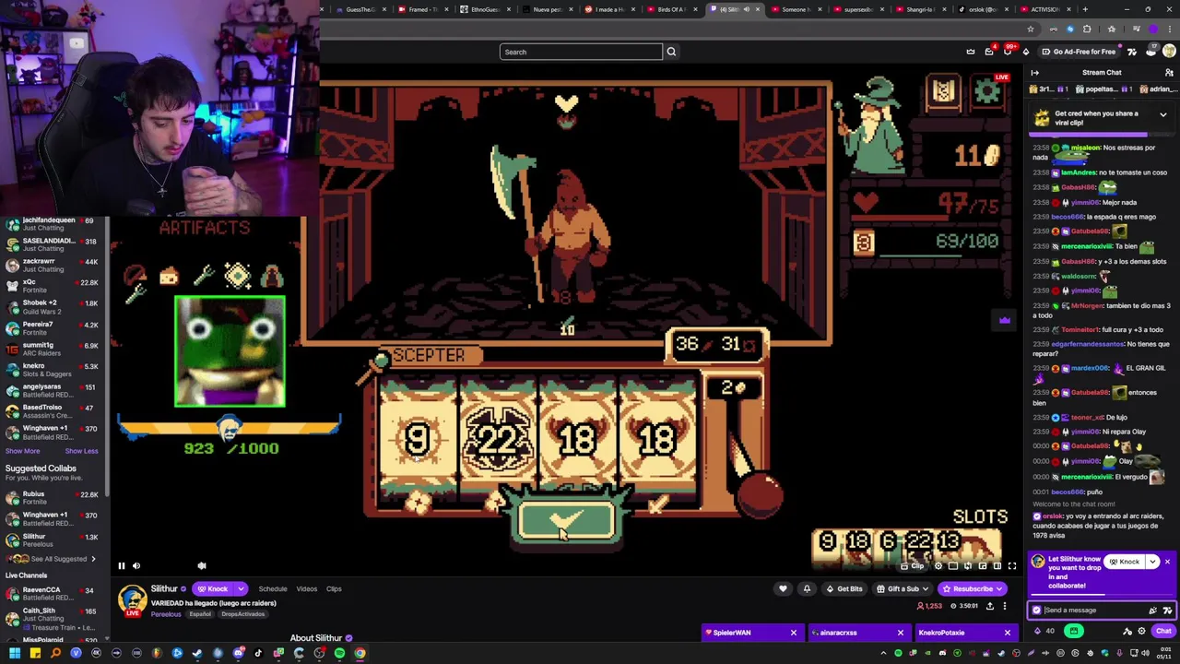Open Resubscribe dropdown button
The image size is (1180, 664).
click(972, 588)
